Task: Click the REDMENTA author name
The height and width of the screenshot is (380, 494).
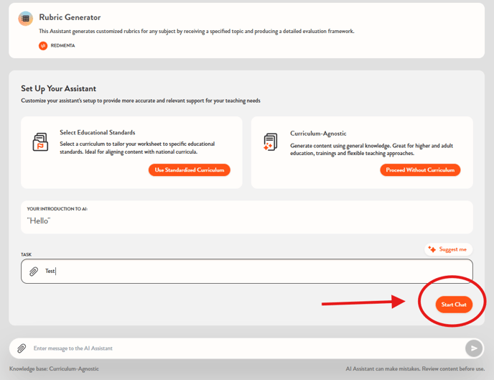Action: point(62,45)
